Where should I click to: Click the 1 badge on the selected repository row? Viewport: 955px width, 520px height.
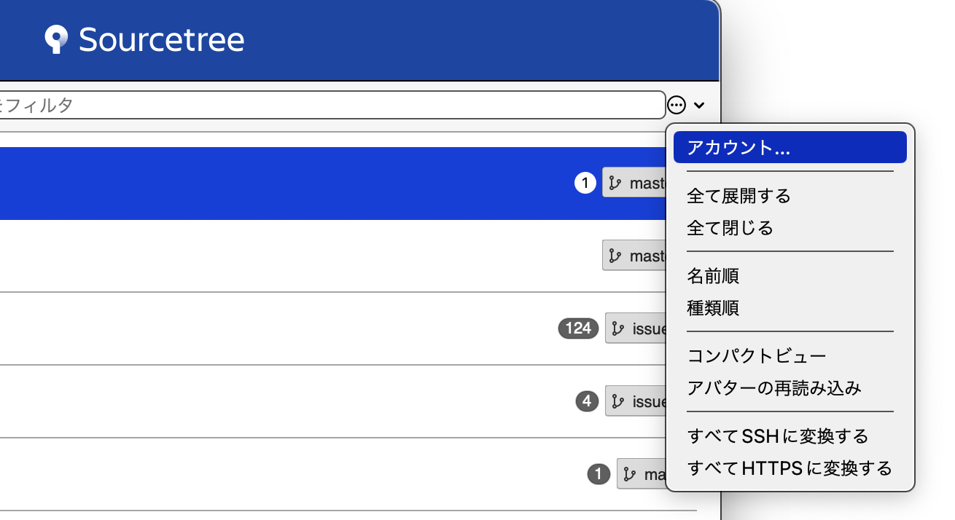coord(585,184)
